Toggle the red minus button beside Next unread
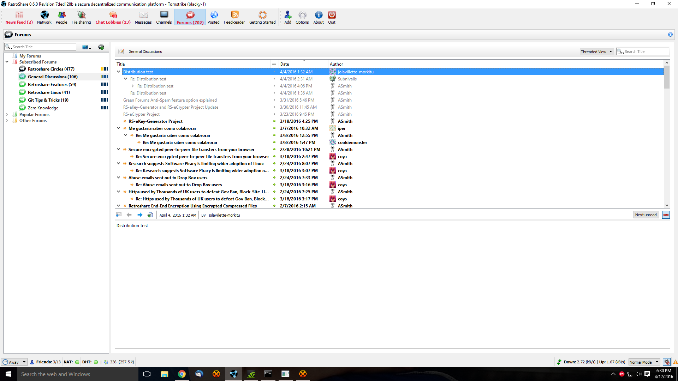678x381 pixels. [x=666, y=215]
